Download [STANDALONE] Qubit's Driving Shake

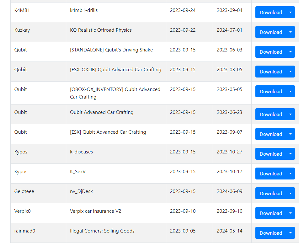pyautogui.click(x=271, y=52)
